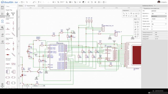
Task: Select the Bus tool in wiring panel
Action: [126, 14]
